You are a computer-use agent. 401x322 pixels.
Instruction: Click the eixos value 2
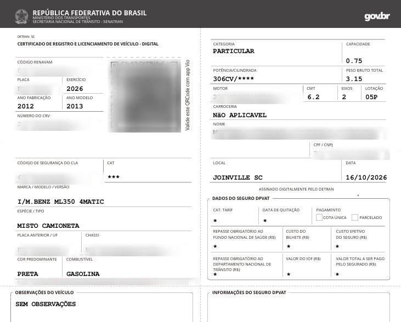[344, 97]
